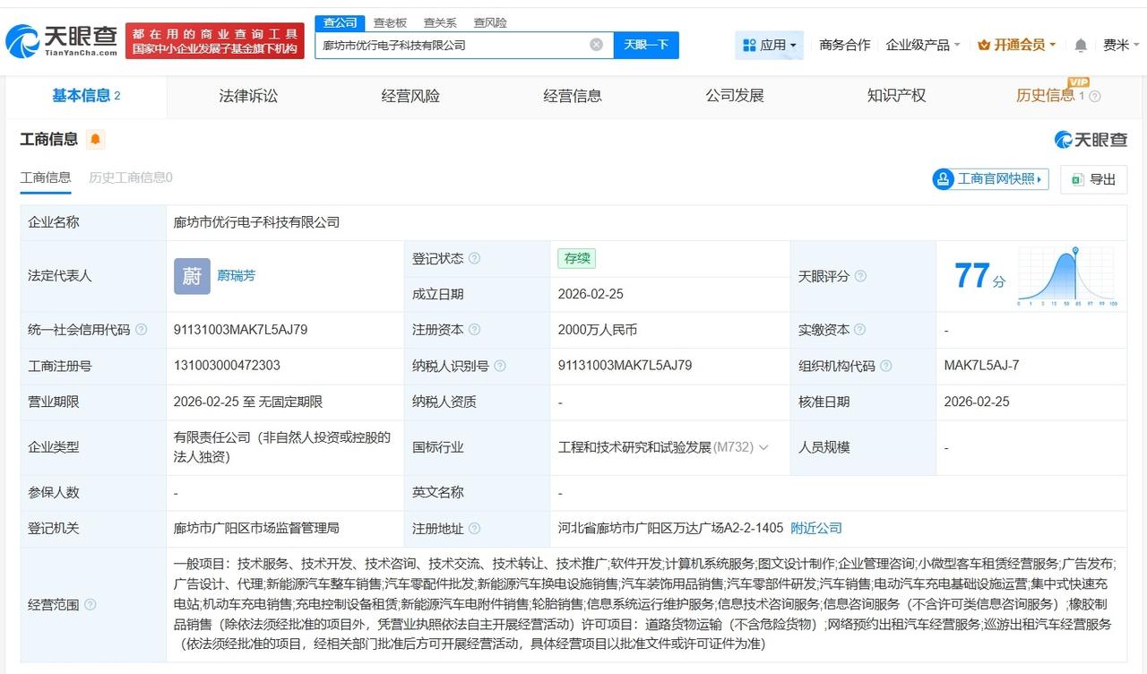Click the 天眼一下 search button
The image size is (1147, 674).
[646, 44]
